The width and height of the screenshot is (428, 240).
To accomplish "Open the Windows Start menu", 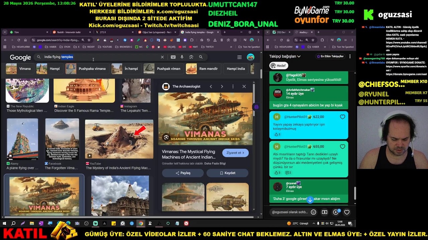I will click(5, 223).
